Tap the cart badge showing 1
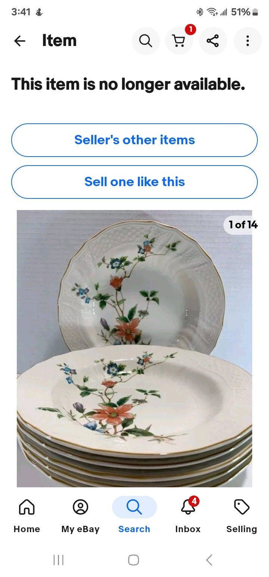The height and width of the screenshot is (577, 269). coord(191,30)
